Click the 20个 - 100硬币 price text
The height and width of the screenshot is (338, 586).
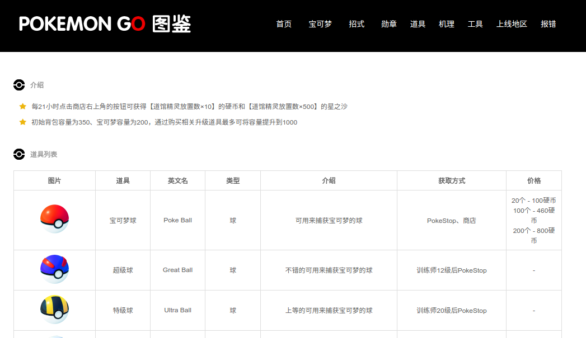pos(534,201)
